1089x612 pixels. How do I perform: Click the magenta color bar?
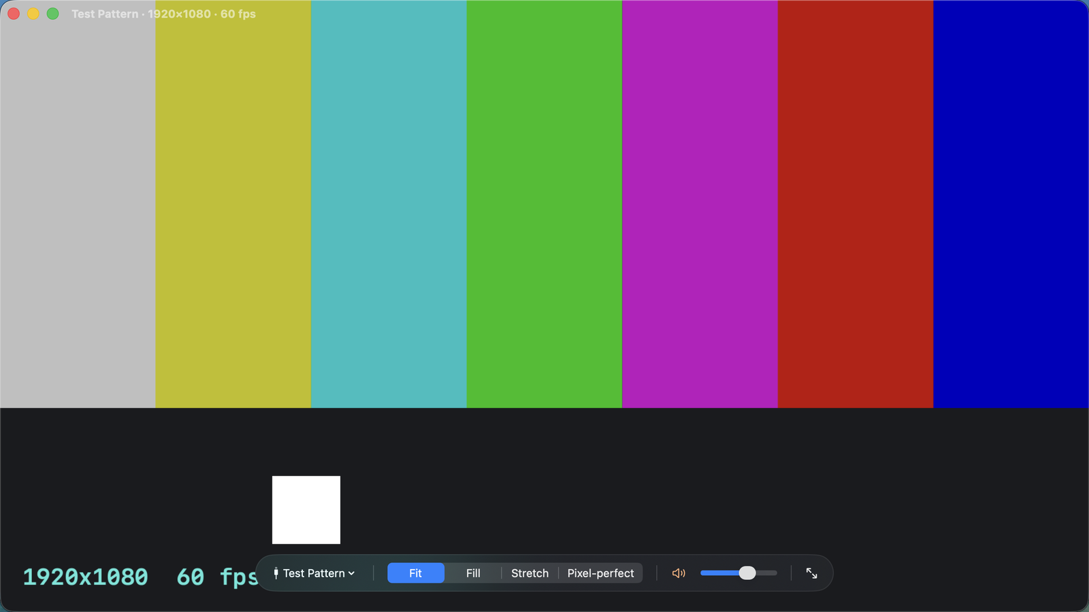(700, 204)
